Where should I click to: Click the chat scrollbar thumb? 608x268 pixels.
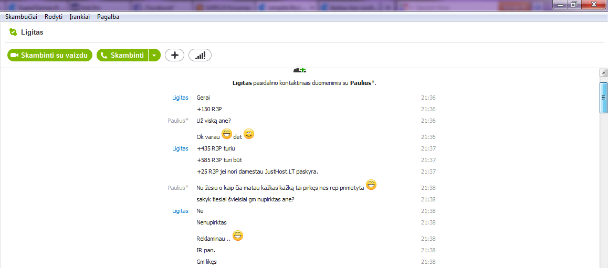click(x=603, y=98)
